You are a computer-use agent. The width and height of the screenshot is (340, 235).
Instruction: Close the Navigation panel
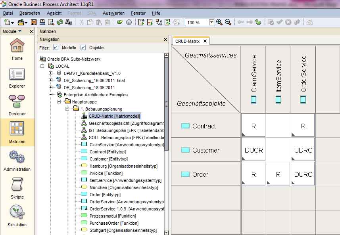[165, 39]
